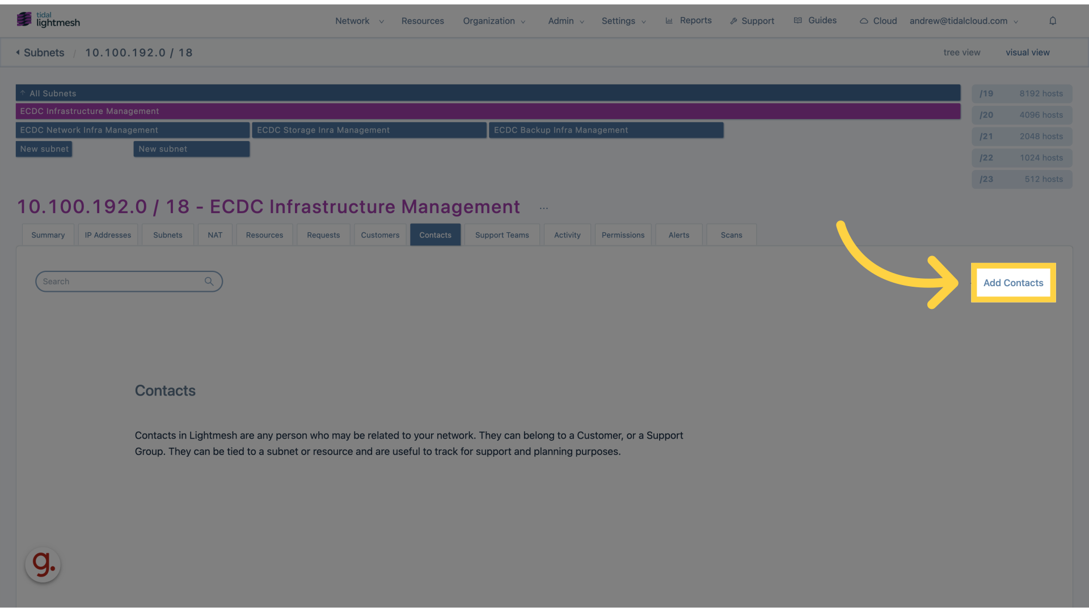The image size is (1089, 612).
Task: Choose the /23 512 hosts size
Action: (1022, 179)
